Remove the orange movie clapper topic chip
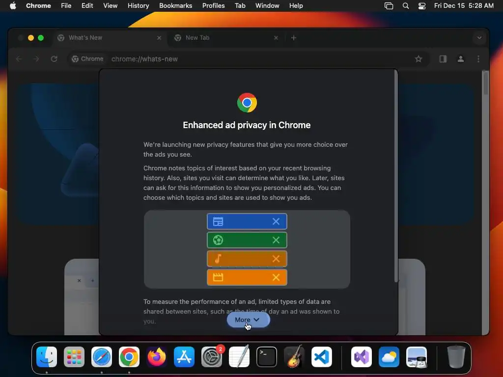The width and height of the screenshot is (503, 377). [x=276, y=277]
